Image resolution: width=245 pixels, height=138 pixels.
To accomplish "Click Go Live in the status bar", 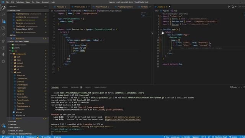I will coord(233,137).
